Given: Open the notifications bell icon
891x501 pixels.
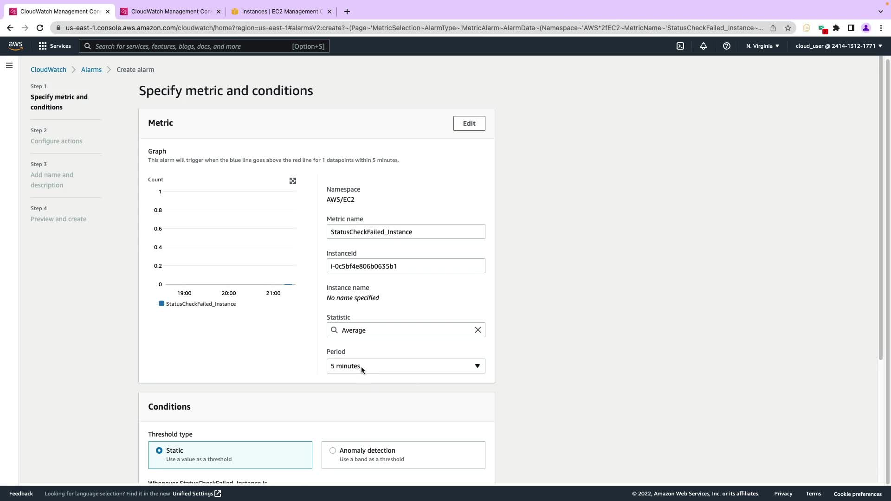Looking at the screenshot, I should [703, 46].
